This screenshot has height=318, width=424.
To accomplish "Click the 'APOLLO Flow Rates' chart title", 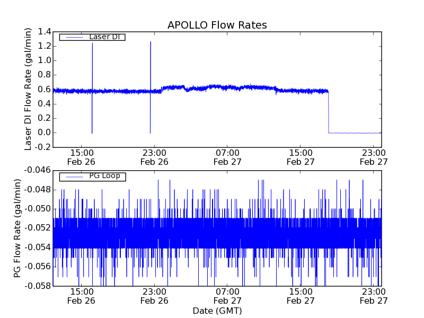I will coord(217,25).
